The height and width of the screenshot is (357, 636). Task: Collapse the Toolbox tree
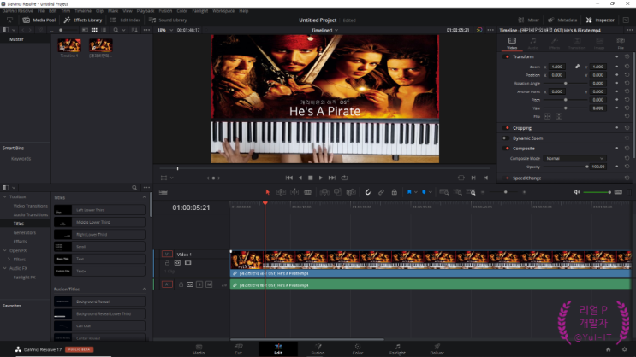[5, 196]
